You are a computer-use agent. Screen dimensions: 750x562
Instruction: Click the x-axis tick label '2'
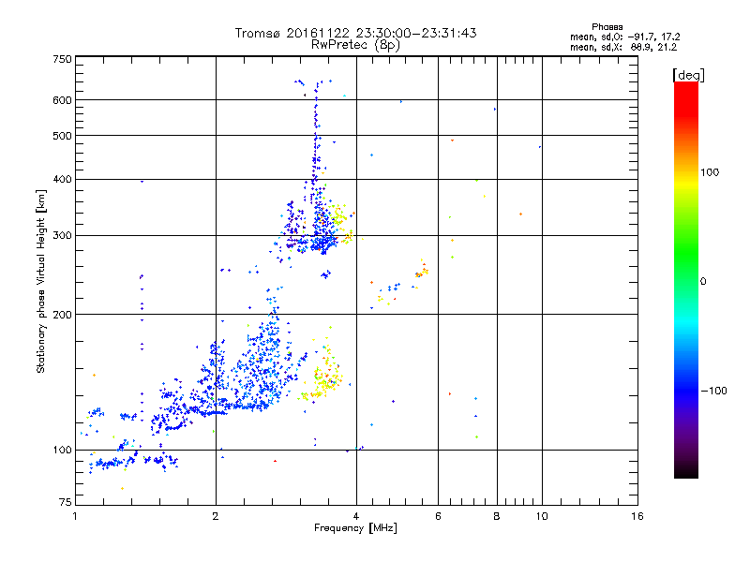216,516
